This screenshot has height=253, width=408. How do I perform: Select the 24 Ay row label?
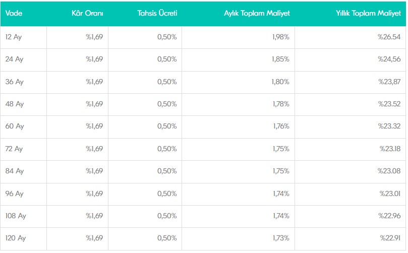coord(14,59)
